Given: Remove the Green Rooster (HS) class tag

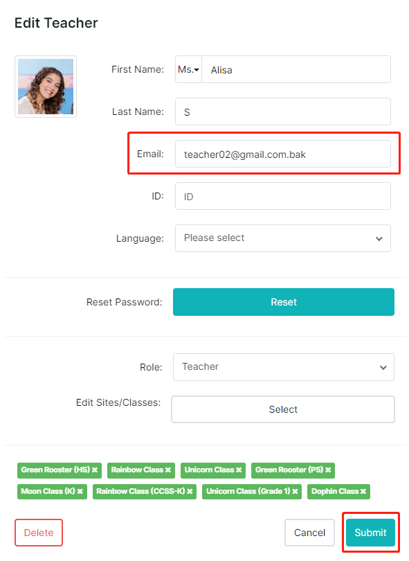Looking at the screenshot, I should [95, 470].
